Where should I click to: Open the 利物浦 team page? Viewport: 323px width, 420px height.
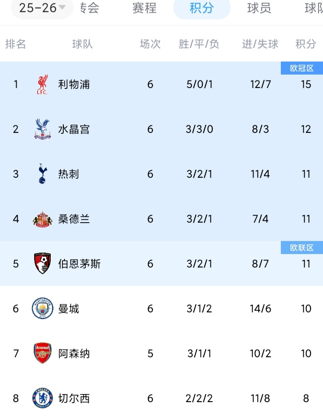(x=74, y=84)
